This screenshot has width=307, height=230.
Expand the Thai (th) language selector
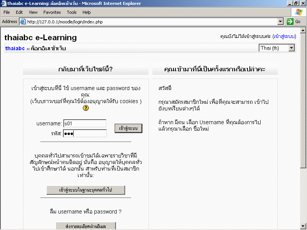[291, 48]
